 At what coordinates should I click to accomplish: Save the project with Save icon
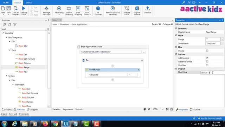8,10
